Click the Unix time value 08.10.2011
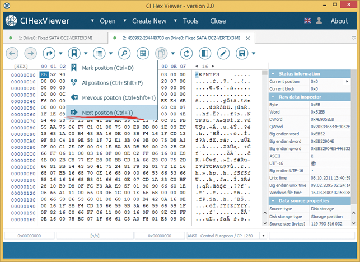The image size is (360, 262). coord(330,178)
